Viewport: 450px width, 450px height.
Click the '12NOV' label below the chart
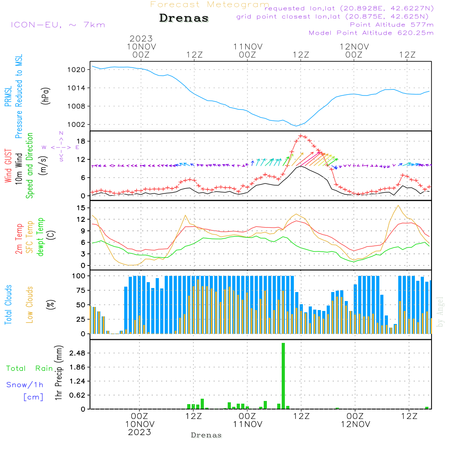tap(355, 424)
